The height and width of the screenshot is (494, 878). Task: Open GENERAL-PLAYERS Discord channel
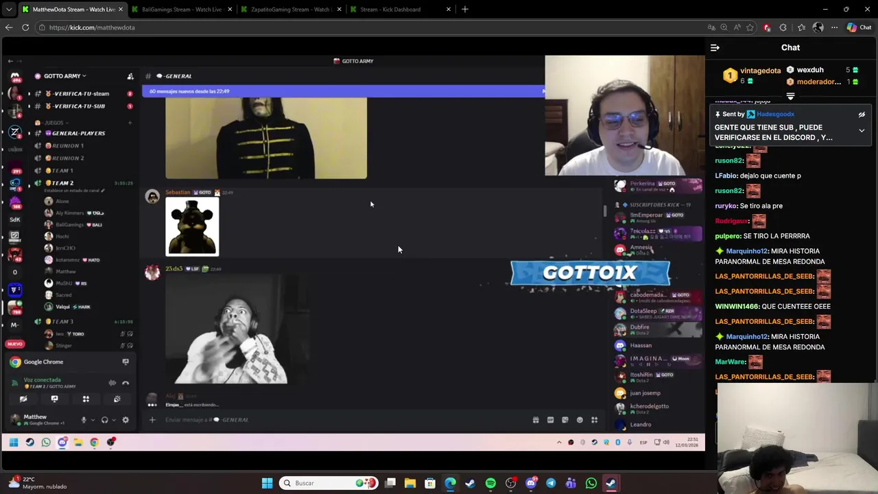[78, 133]
